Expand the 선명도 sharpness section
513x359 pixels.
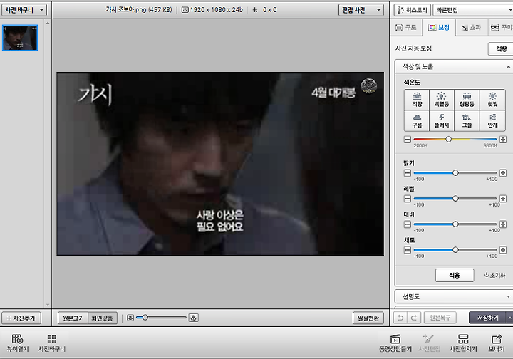454,296
